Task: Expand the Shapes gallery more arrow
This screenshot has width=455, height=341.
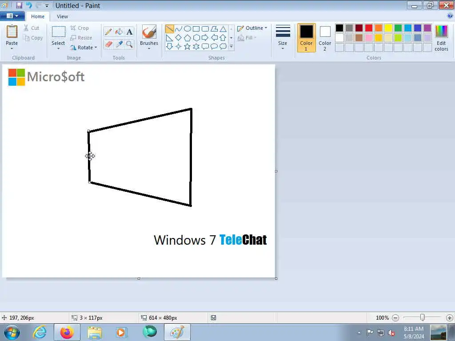Action: [231, 46]
